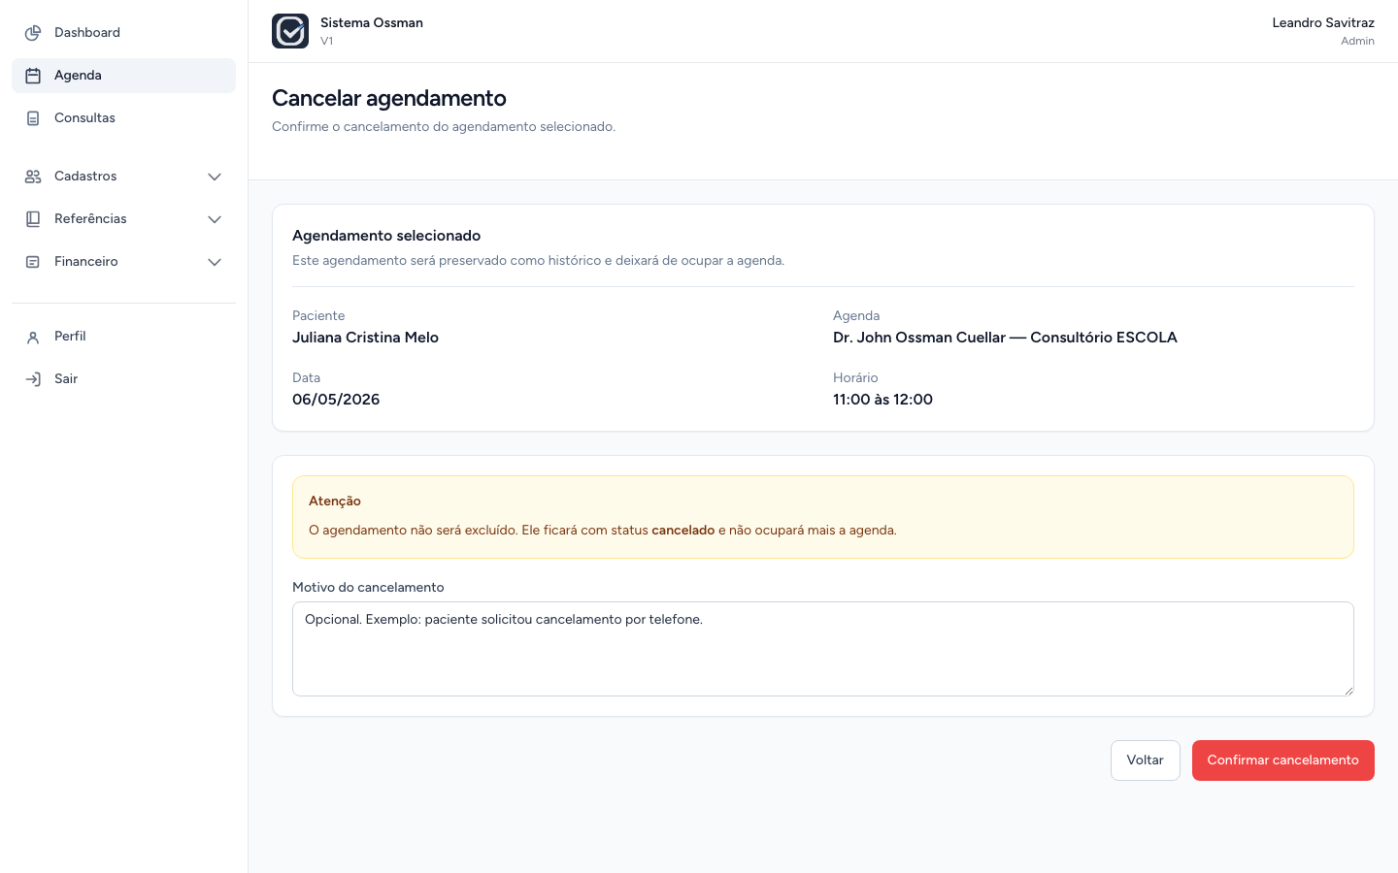Expand the Cadastros chevron
Image resolution: width=1398 pixels, height=873 pixels.
[215, 177]
